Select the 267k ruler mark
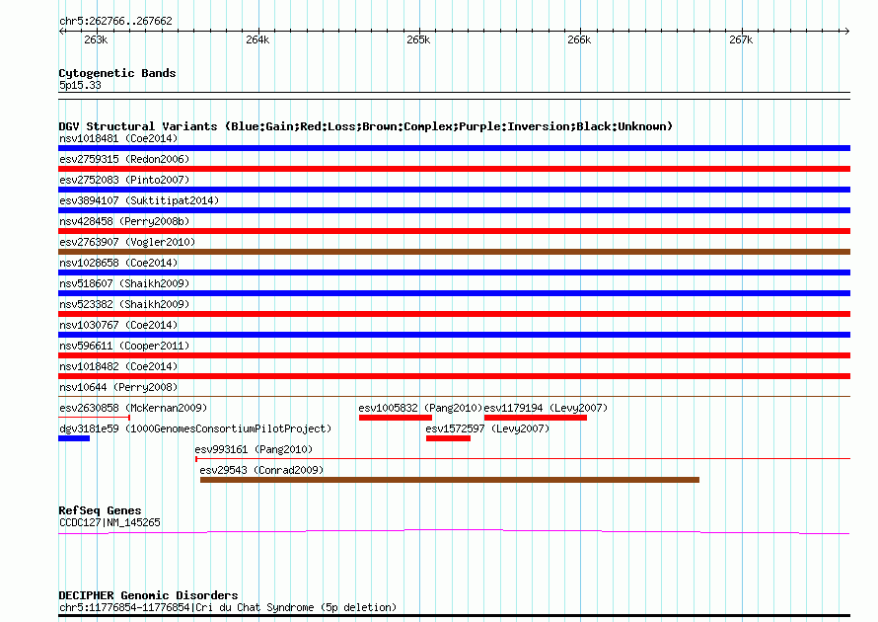The width and height of the screenshot is (878, 622). click(x=740, y=40)
